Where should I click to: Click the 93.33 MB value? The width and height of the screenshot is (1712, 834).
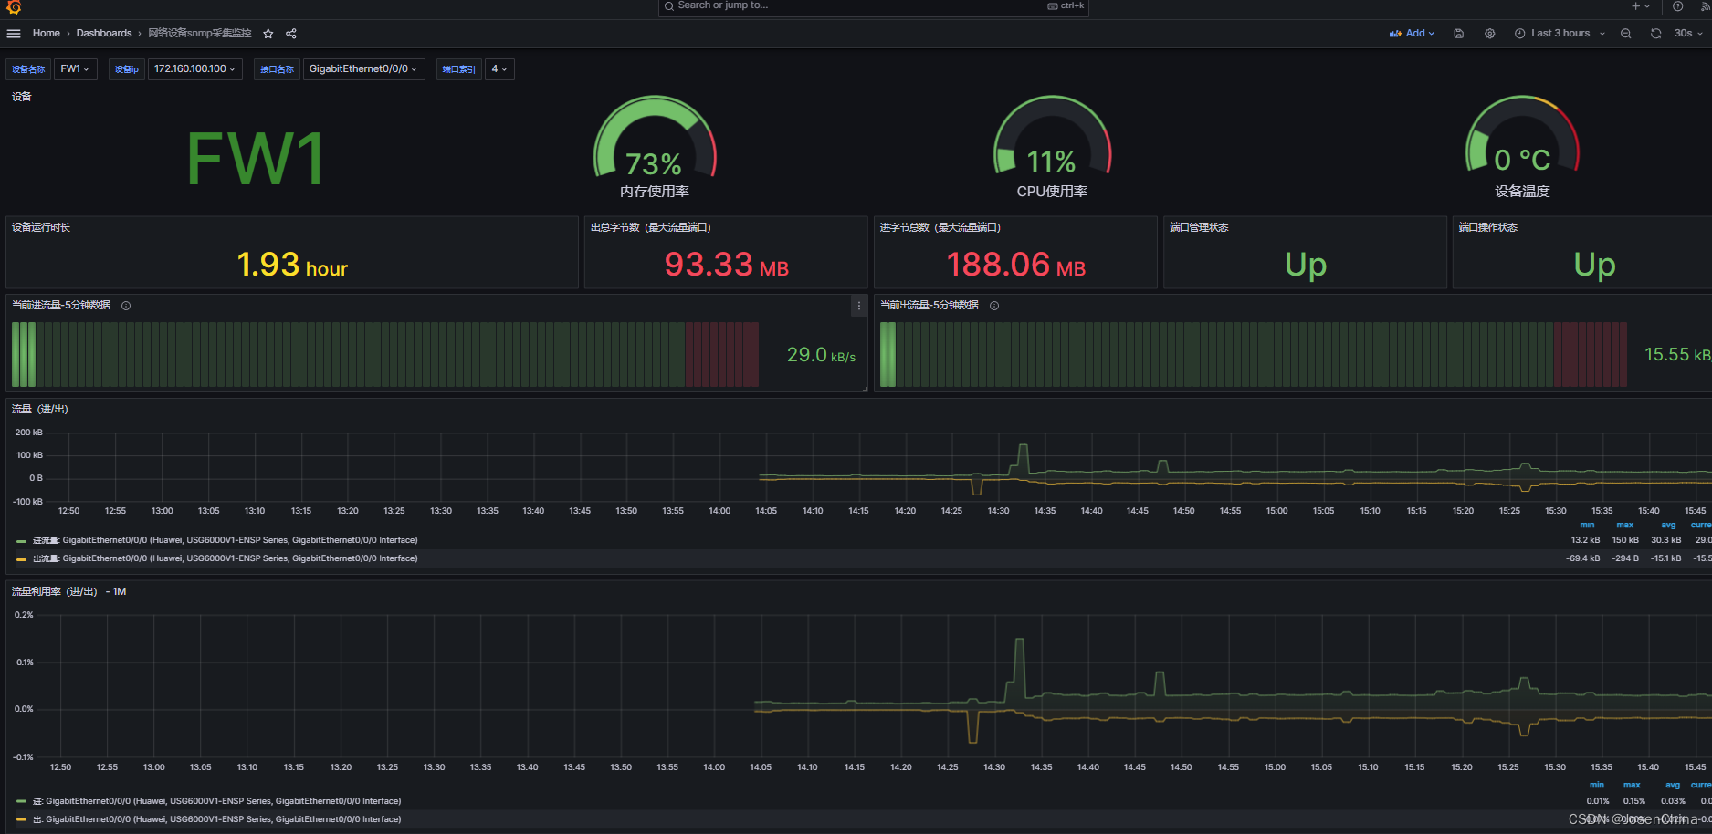pos(726,266)
